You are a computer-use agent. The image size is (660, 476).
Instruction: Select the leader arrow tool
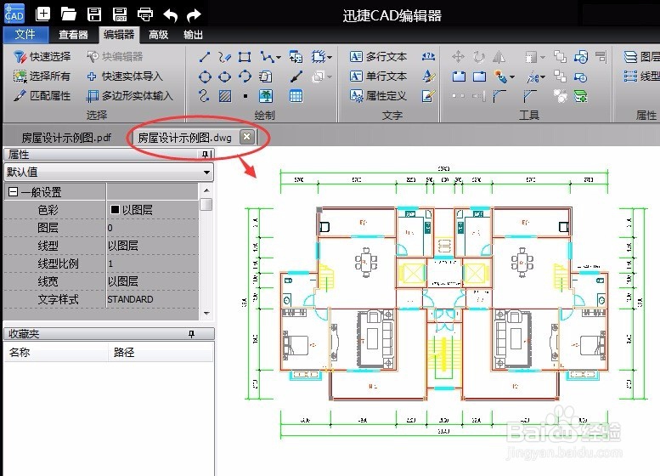[296, 76]
